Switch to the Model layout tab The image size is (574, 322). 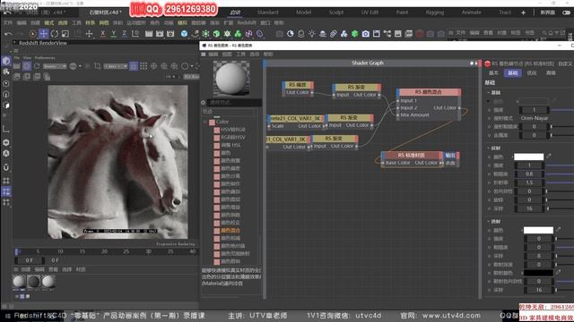coord(303,13)
